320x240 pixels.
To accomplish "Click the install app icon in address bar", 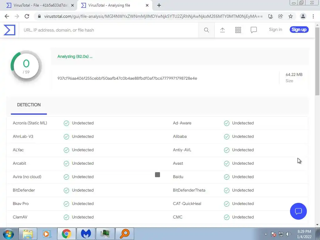I will (271, 16).
